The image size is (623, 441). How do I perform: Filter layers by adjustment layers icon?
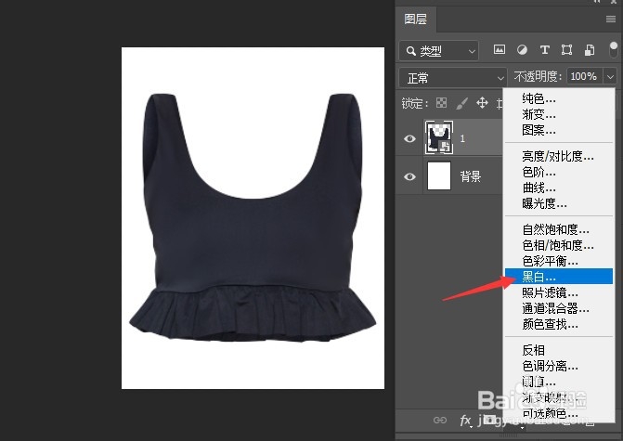(x=522, y=49)
